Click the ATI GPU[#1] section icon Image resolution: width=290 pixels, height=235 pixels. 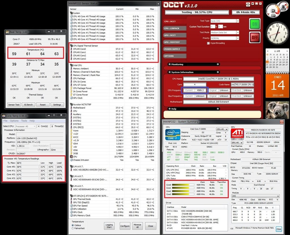tap(71, 196)
